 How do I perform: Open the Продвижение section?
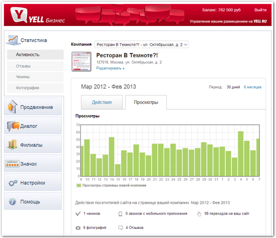coord(33,107)
